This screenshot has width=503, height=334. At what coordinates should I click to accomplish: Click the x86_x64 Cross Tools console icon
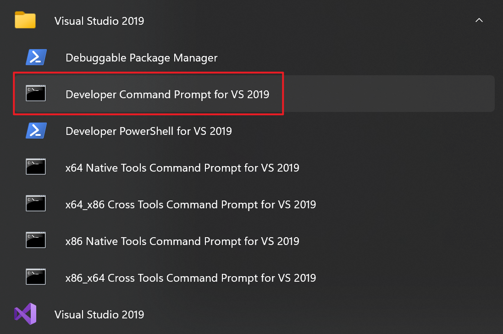[x=36, y=278]
